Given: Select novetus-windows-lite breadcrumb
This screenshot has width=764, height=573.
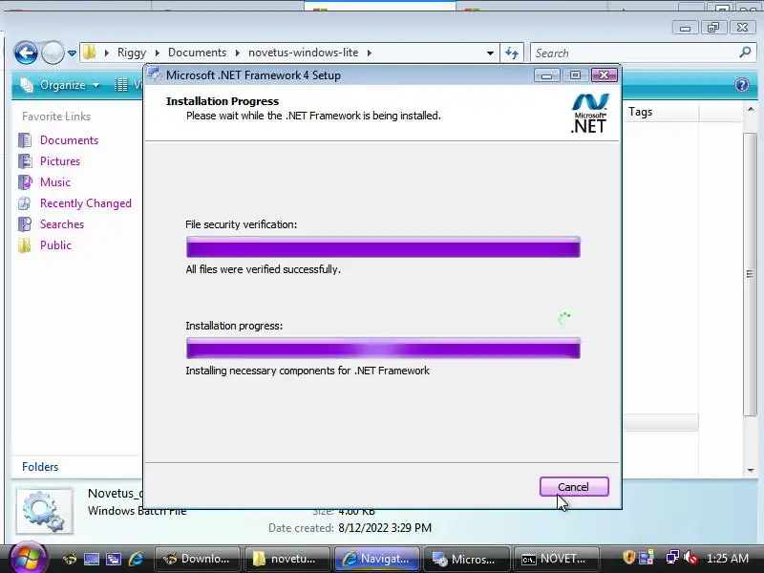Looking at the screenshot, I should (304, 53).
